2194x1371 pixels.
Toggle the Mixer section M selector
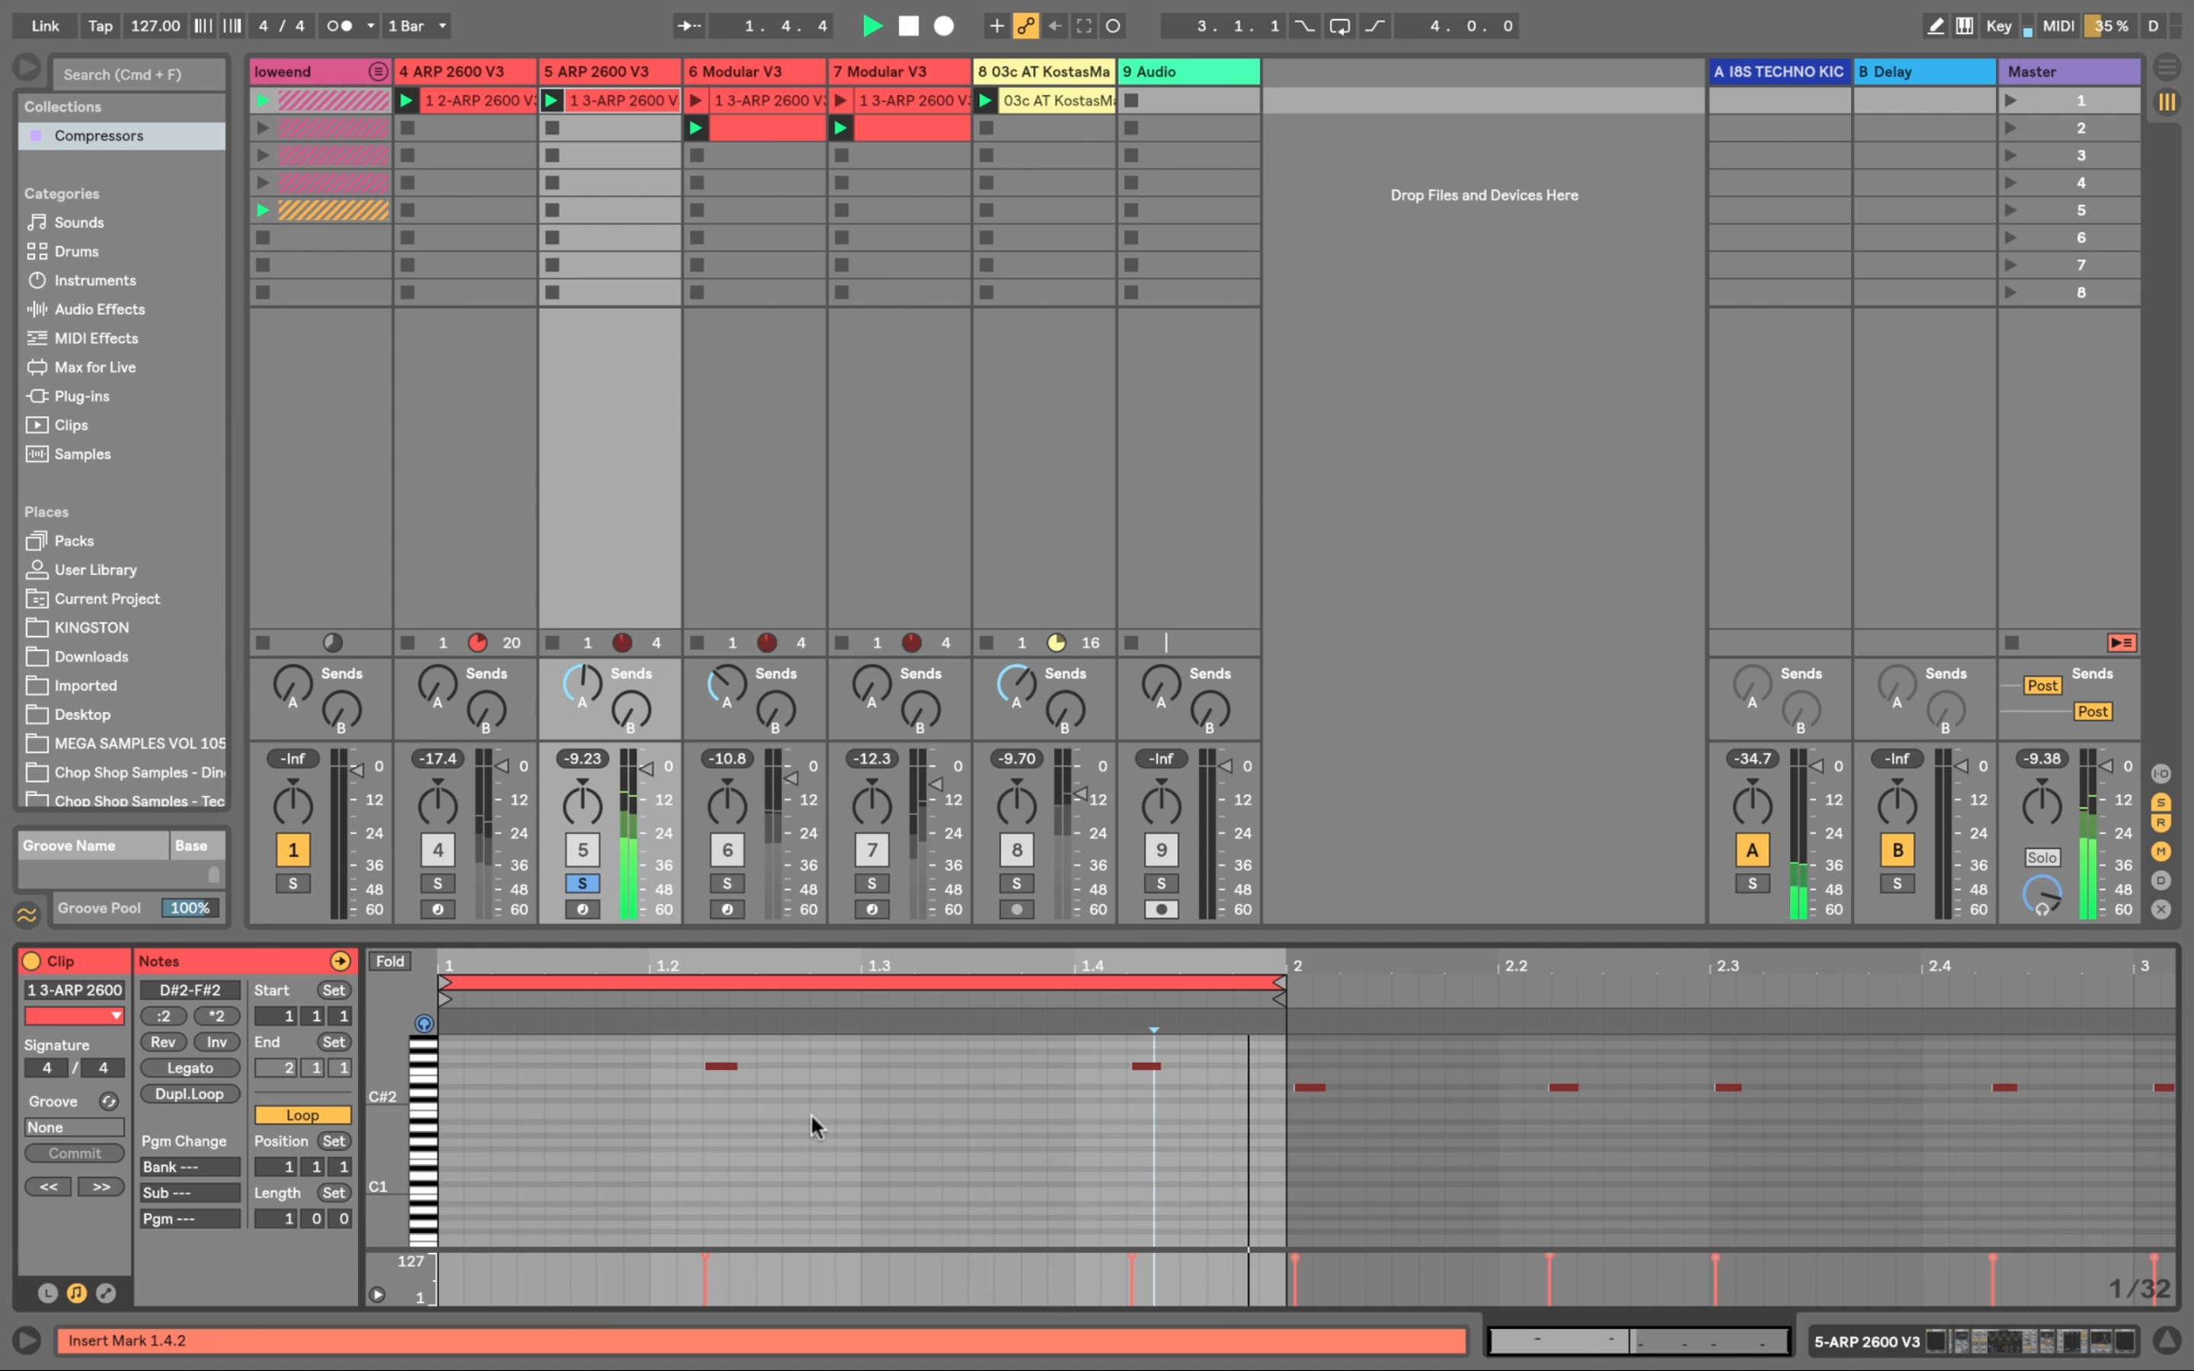click(2161, 851)
